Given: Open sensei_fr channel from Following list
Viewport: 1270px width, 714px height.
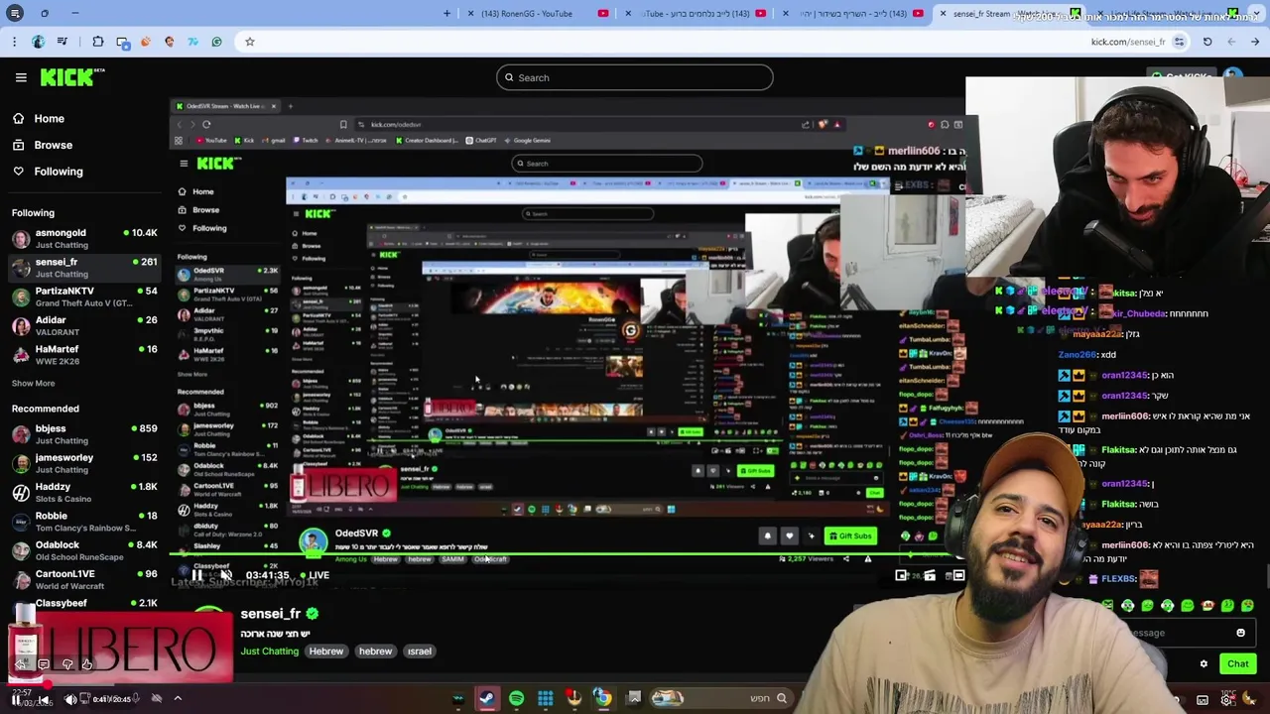Looking at the screenshot, I should (83, 268).
